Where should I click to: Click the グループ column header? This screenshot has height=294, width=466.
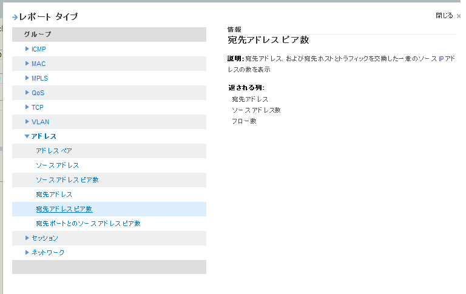[x=38, y=35]
